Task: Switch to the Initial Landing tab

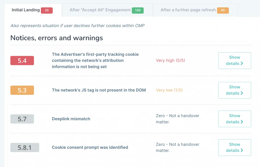Action: point(26,10)
